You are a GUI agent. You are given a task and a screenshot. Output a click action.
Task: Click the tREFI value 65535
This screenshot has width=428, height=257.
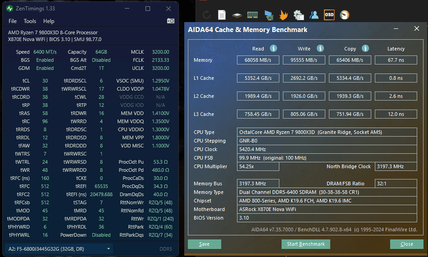point(101,186)
